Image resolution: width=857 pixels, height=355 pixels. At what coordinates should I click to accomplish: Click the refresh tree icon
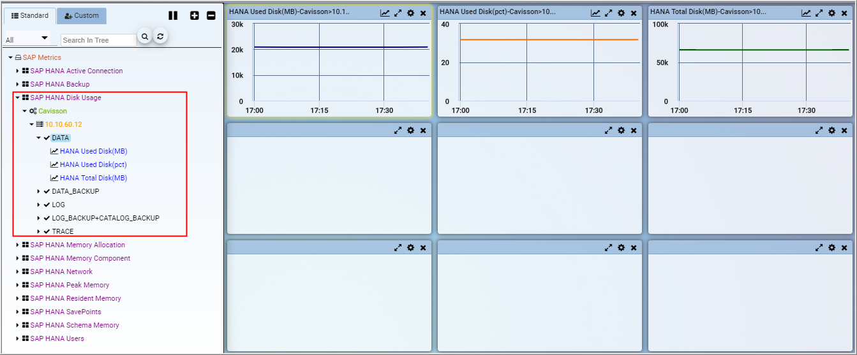tap(160, 37)
